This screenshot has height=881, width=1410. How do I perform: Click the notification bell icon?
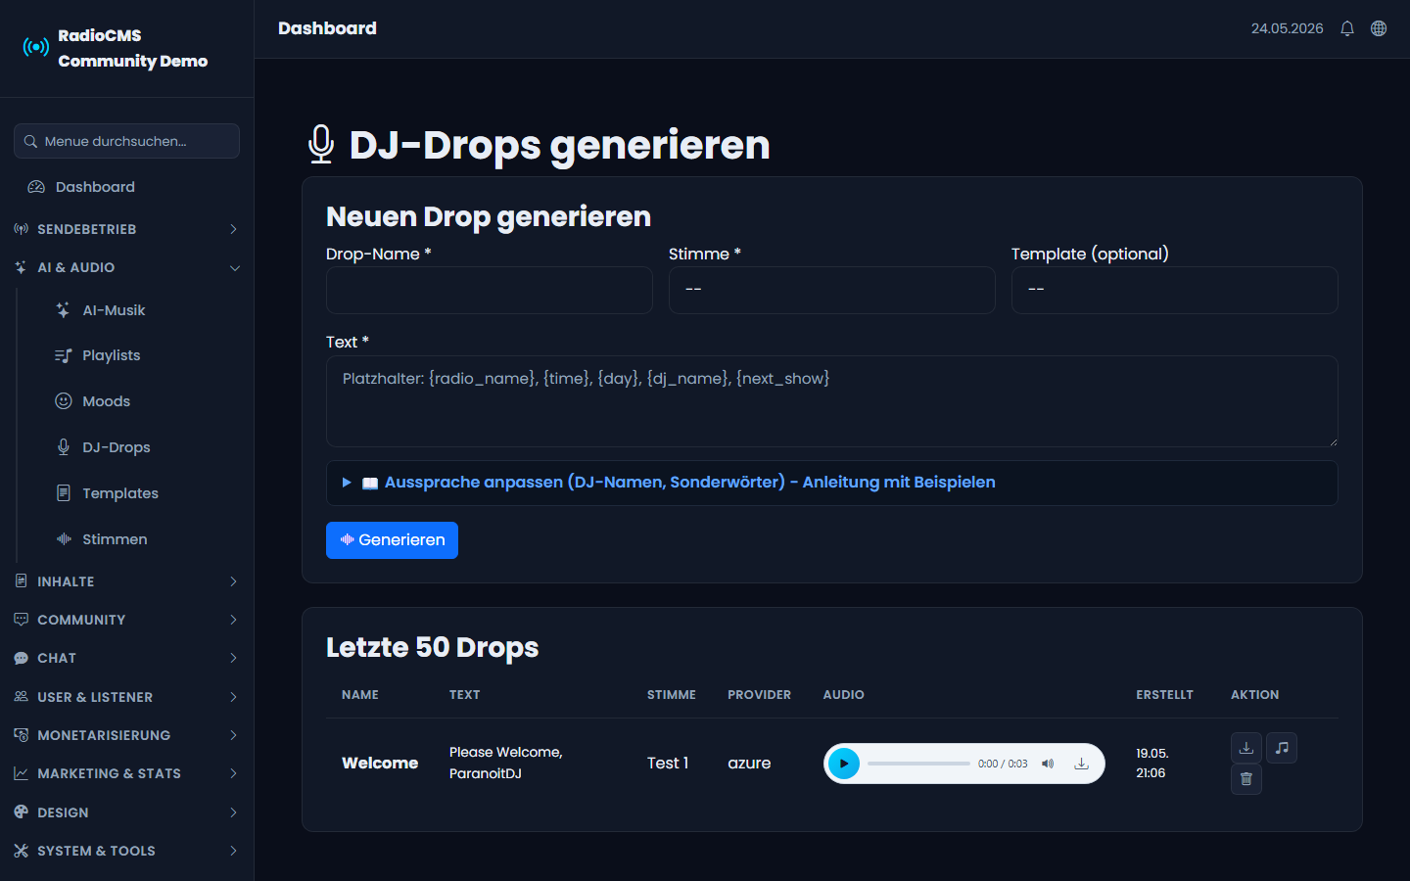[1347, 28]
